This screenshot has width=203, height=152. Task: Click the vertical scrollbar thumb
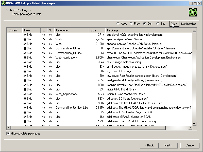pyautogui.click(x=194, y=41)
